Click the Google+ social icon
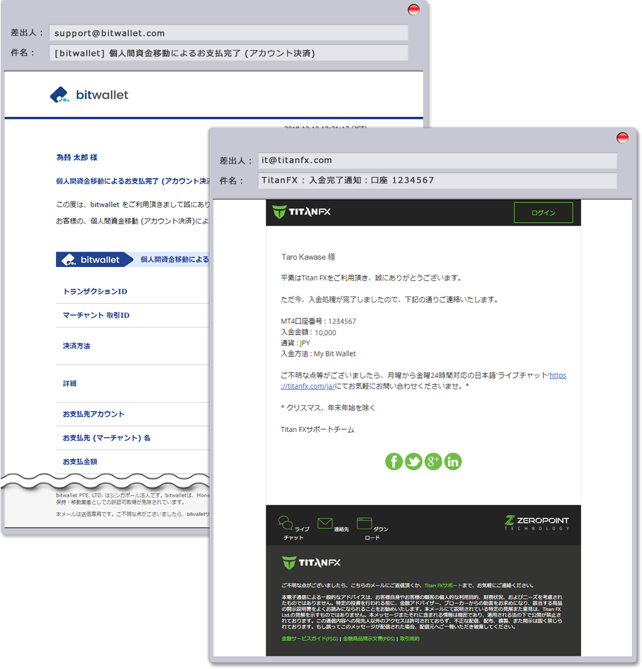The image size is (642, 669). [x=433, y=461]
